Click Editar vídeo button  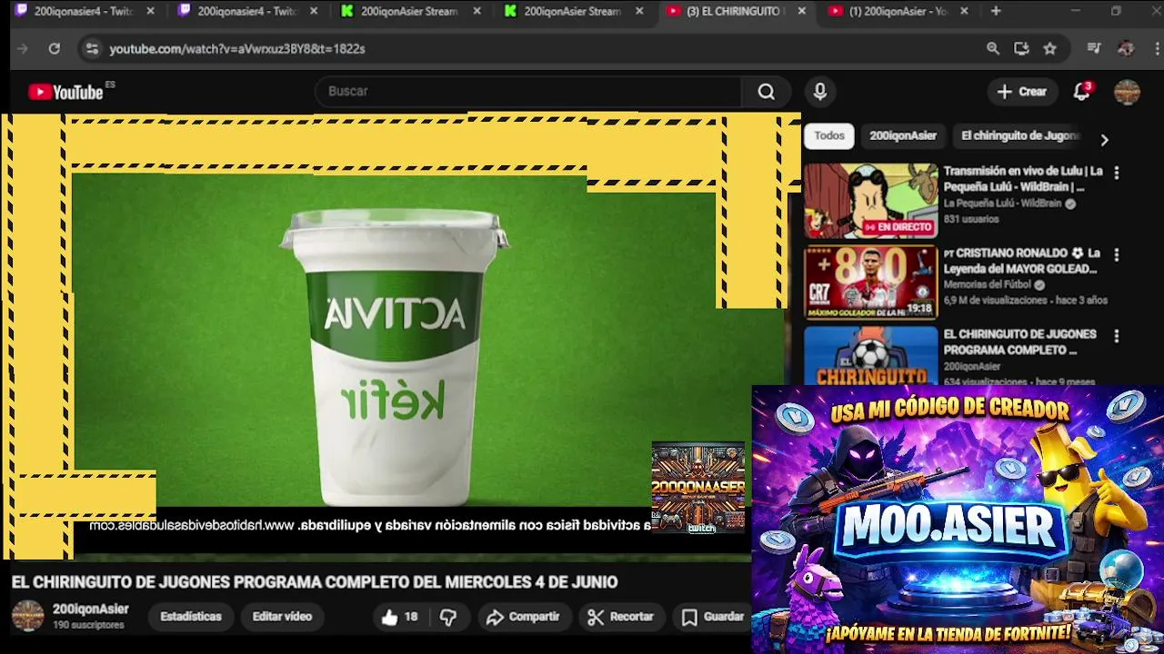[x=282, y=617]
